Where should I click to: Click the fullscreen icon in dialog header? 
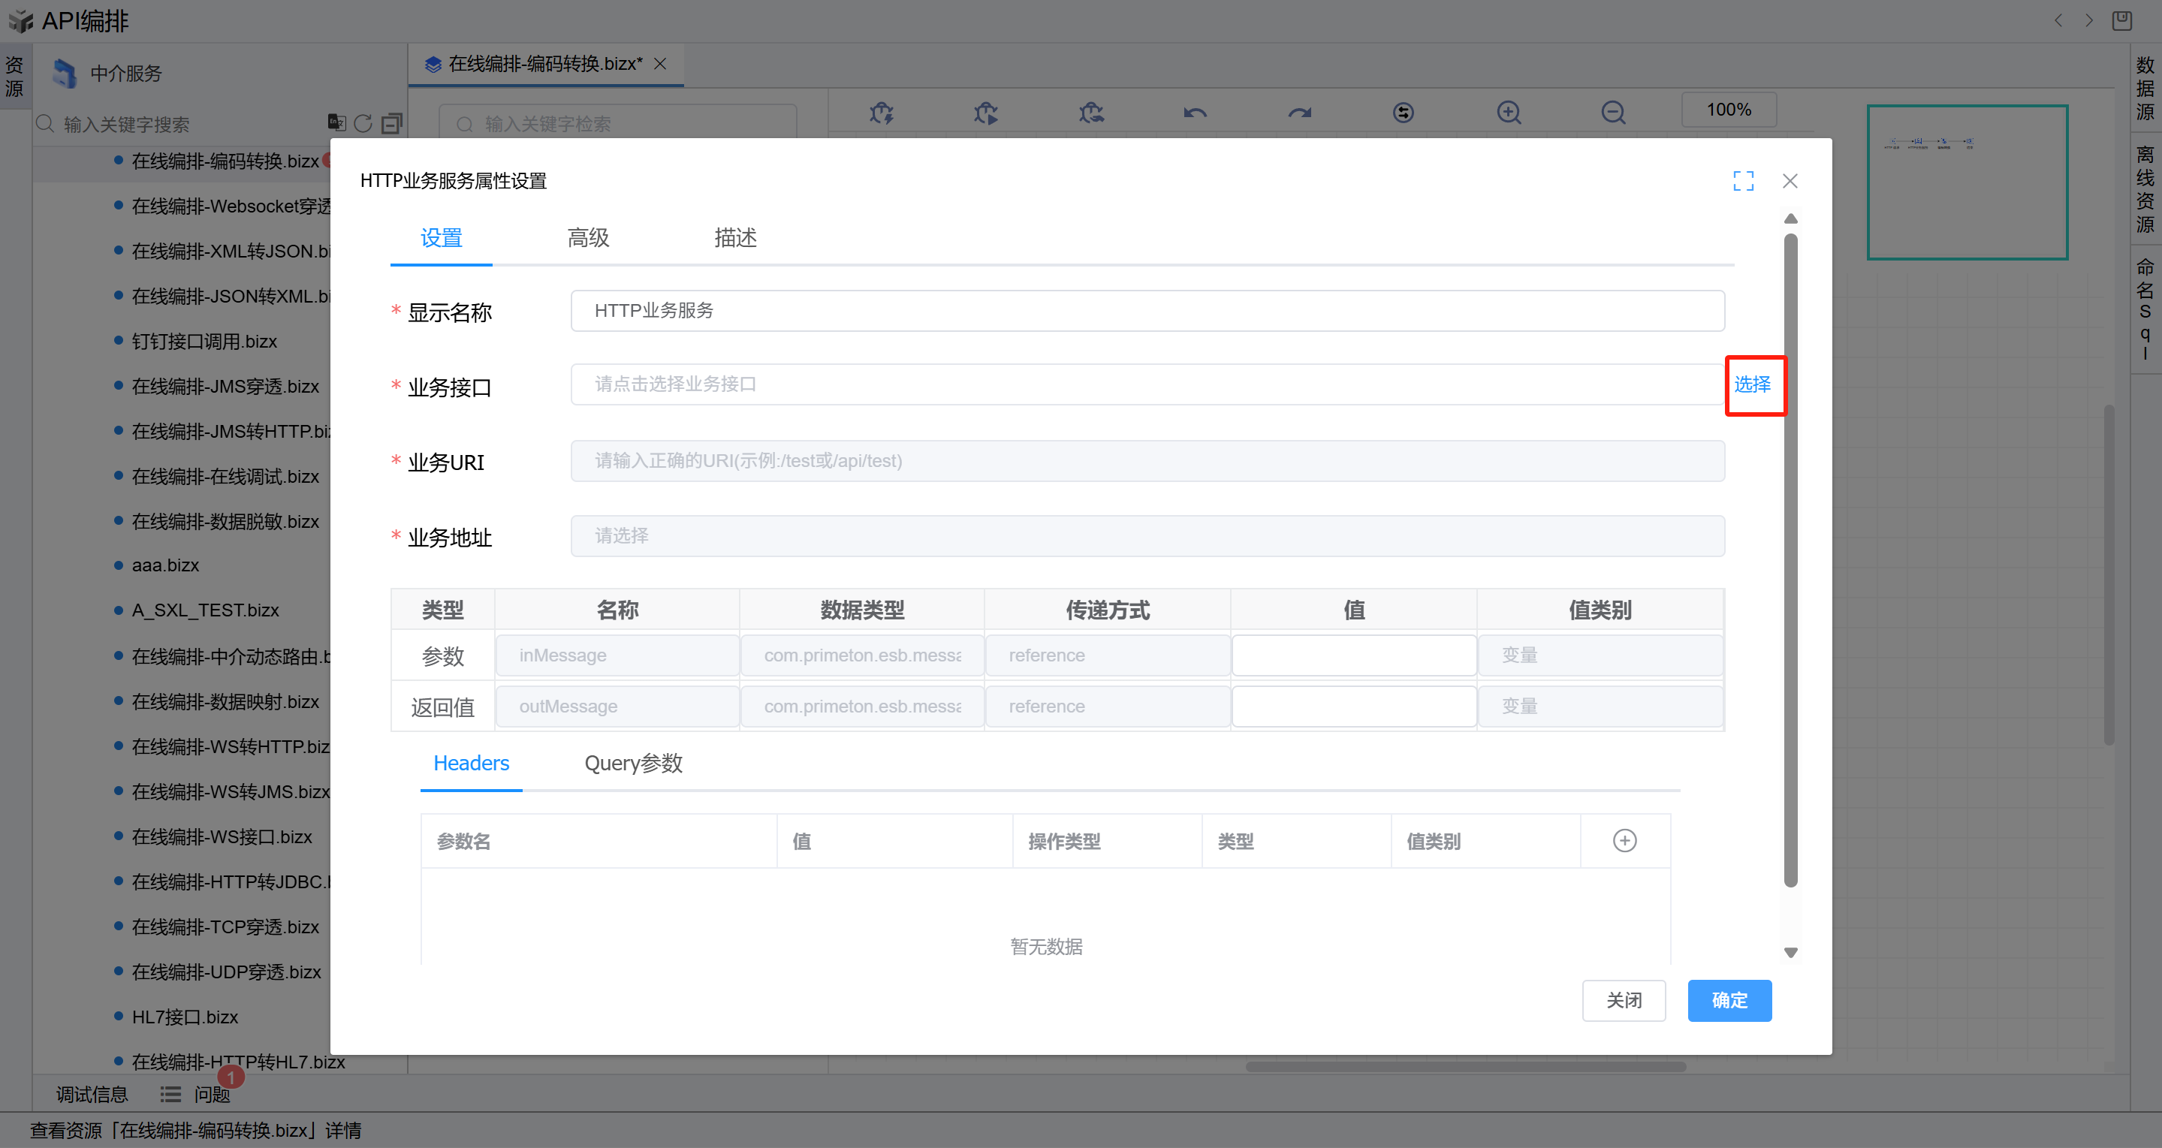pyautogui.click(x=1742, y=180)
